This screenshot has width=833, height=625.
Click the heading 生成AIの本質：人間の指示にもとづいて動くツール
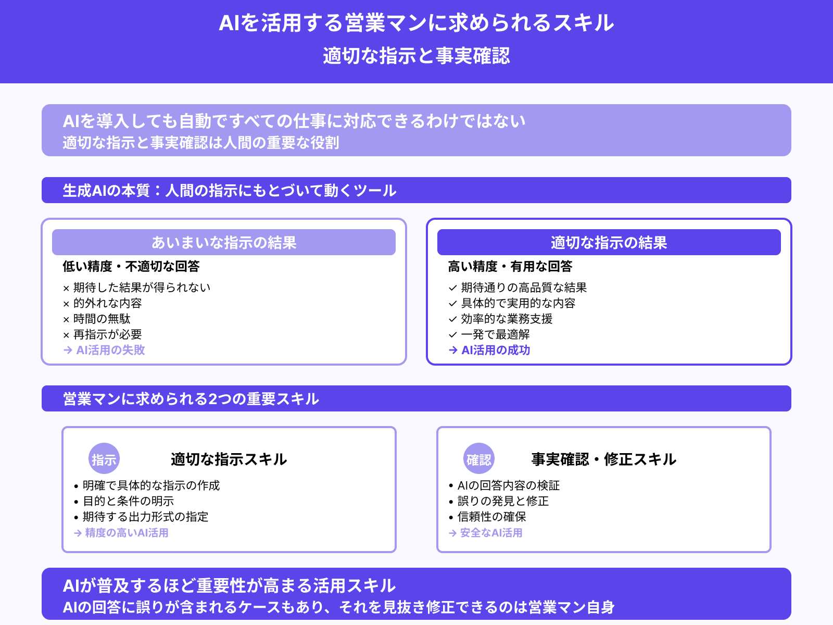click(x=230, y=190)
